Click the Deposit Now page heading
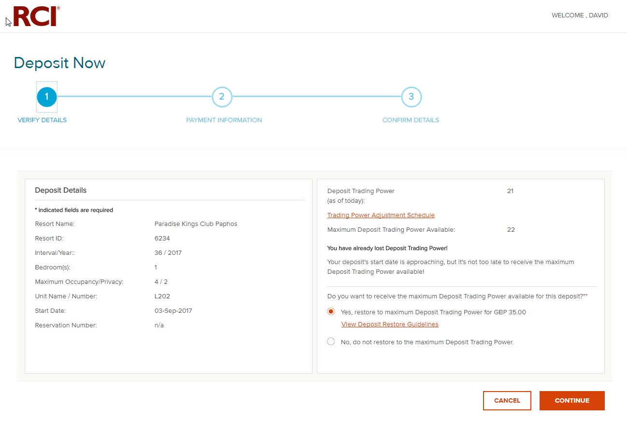Image resolution: width=627 pixels, height=421 pixels. tap(59, 63)
